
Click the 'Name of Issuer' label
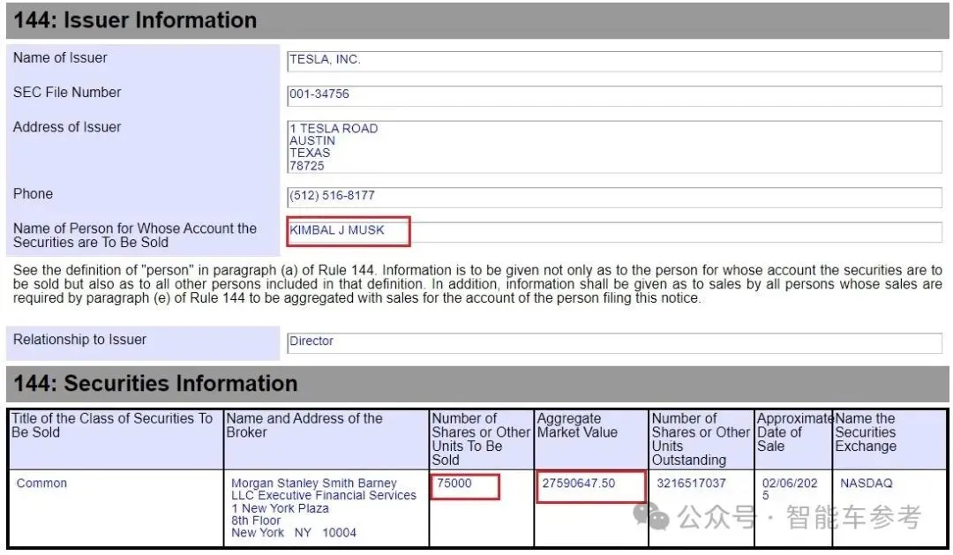(x=60, y=57)
